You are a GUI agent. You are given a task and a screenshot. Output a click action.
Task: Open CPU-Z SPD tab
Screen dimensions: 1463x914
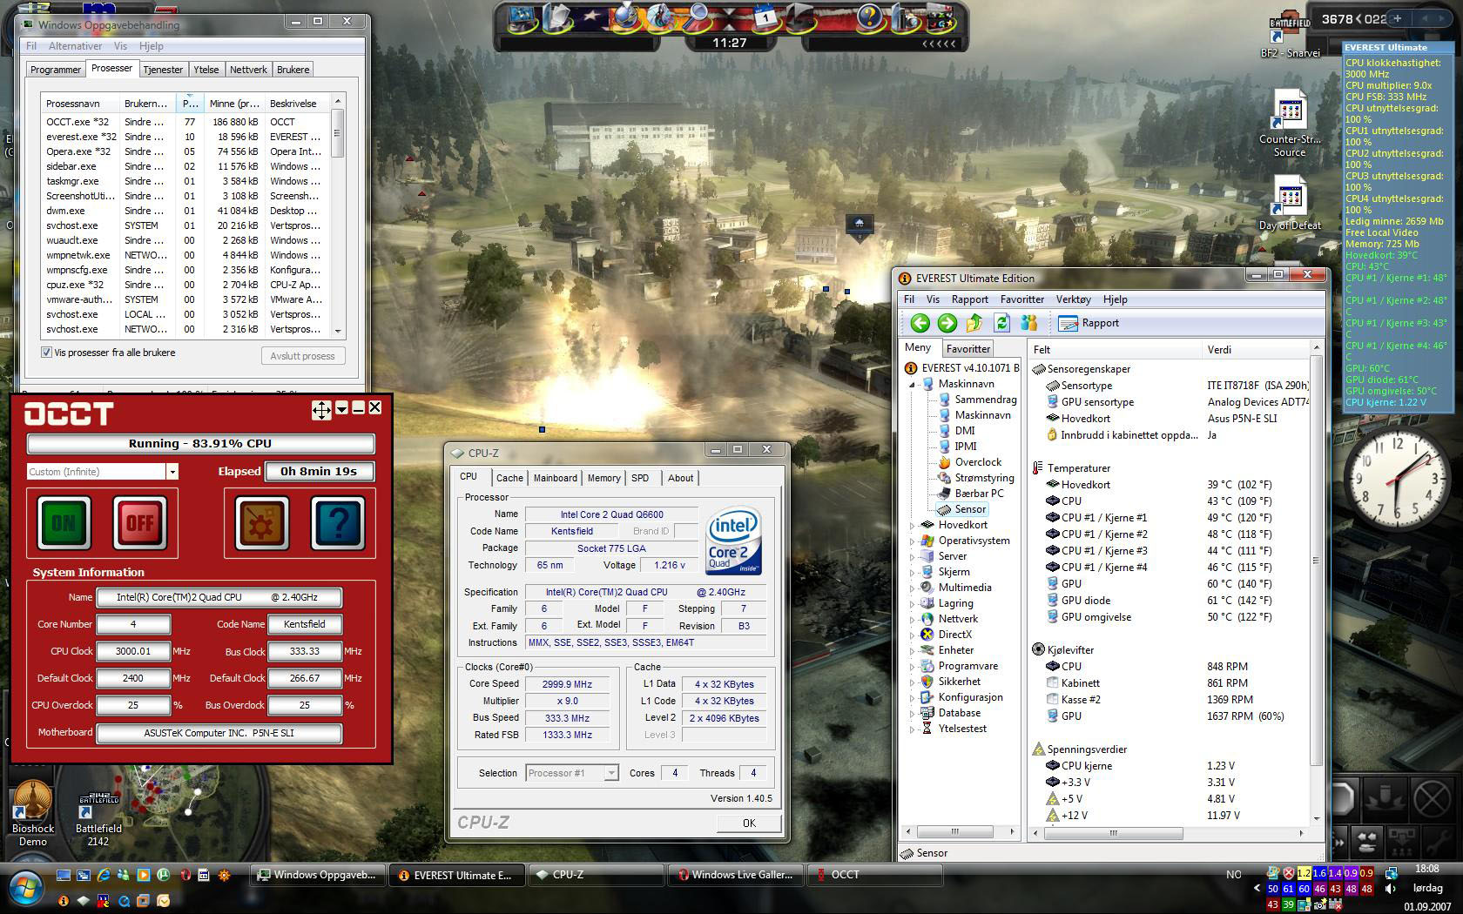640,478
